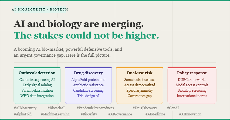This screenshot has height=120, width=230.
Task: Open the #AIInnovation hashtag
Action: coord(190,114)
